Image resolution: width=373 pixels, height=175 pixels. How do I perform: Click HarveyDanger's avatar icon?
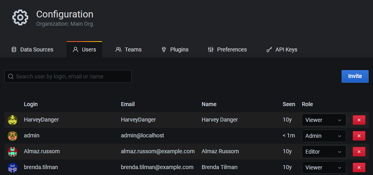[x=12, y=120]
